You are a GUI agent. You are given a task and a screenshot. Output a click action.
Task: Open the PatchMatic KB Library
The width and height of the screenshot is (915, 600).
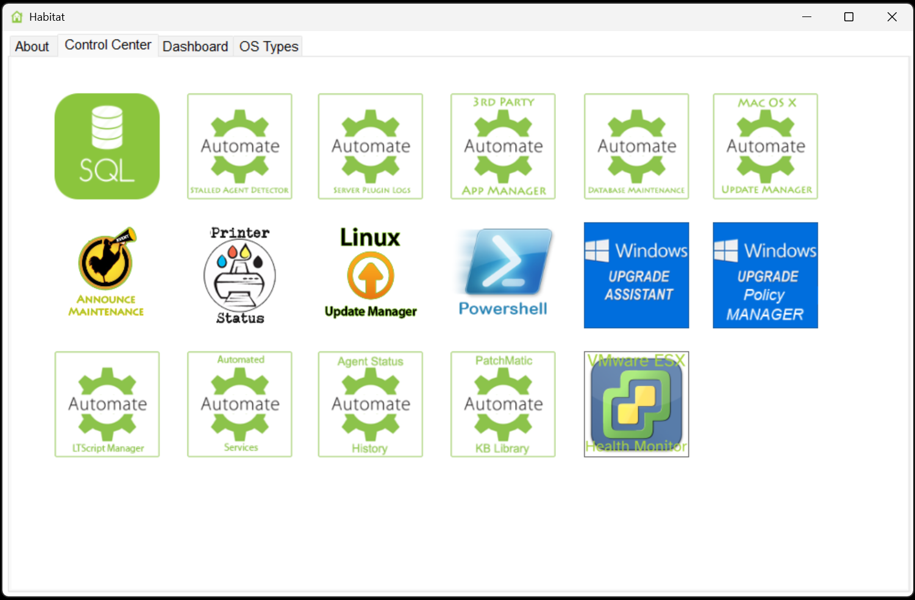click(502, 404)
